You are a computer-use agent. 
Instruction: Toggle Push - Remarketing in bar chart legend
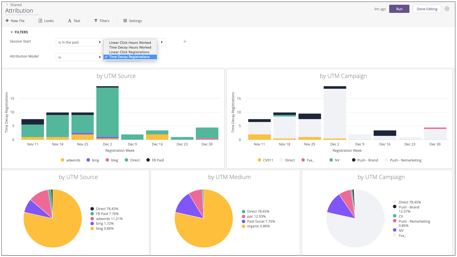click(403, 160)
